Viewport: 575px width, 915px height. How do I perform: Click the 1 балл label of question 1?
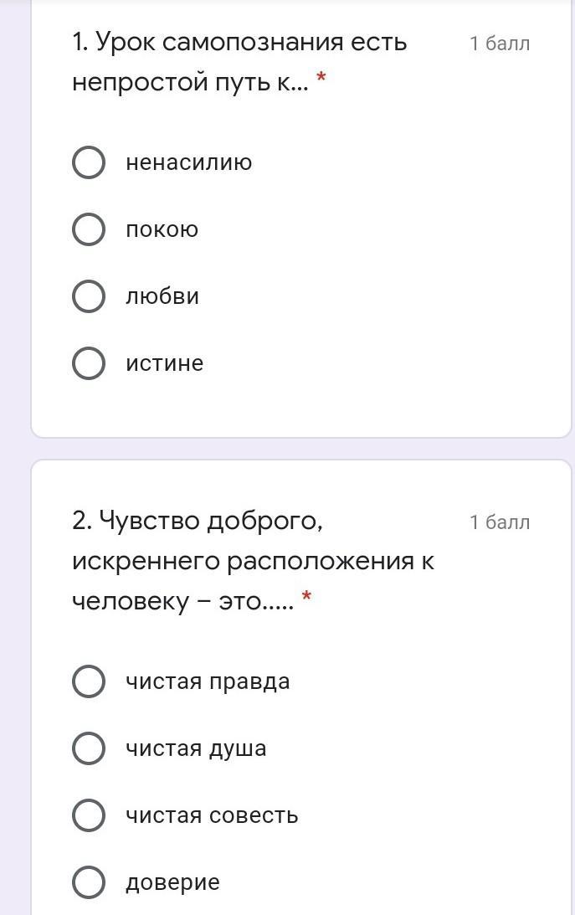[x=500, y=44]
